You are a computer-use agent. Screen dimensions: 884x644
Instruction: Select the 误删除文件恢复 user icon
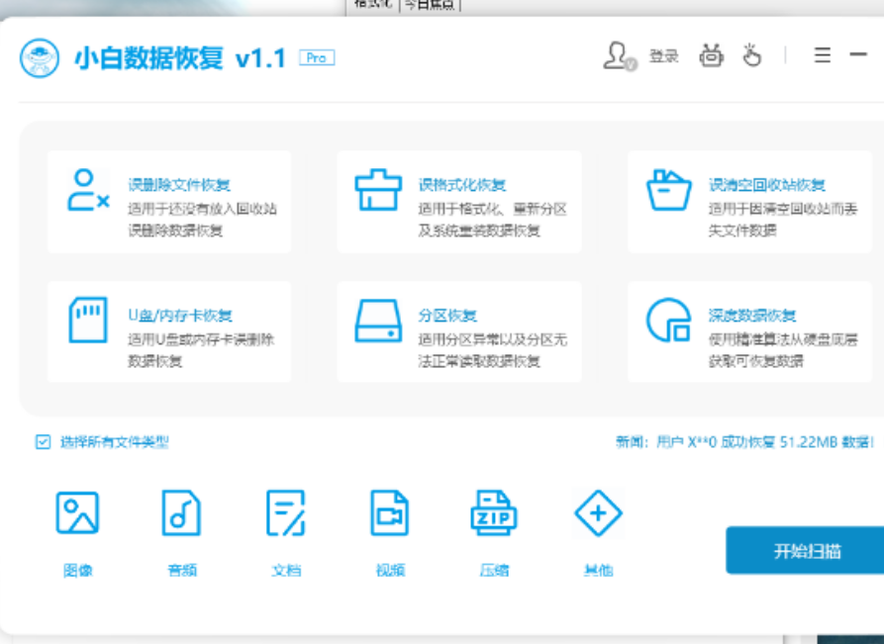click(x=87, y=190)
